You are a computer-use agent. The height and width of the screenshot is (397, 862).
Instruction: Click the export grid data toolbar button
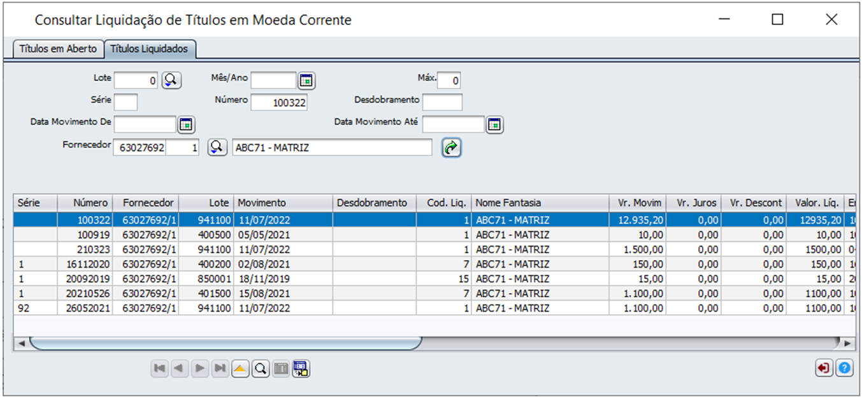point(301,368)
